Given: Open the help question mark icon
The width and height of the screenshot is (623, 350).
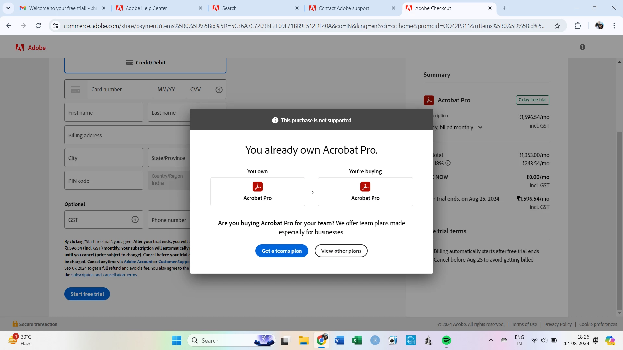Looking at the screenshot, I should point(582,47).
